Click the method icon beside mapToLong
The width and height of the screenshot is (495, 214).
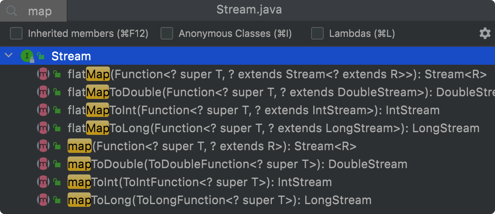click(43, 200)
